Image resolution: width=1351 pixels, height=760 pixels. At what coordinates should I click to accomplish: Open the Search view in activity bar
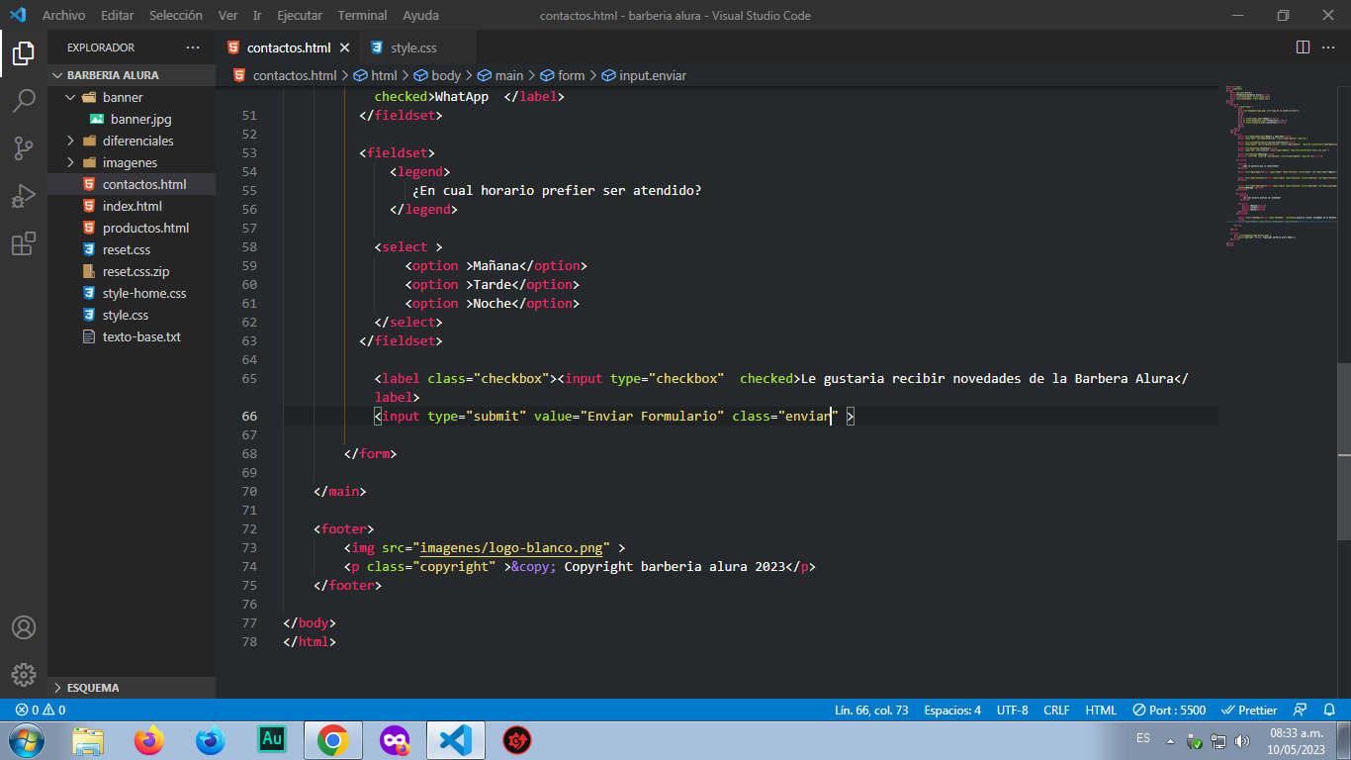click(x=24, y=101)
